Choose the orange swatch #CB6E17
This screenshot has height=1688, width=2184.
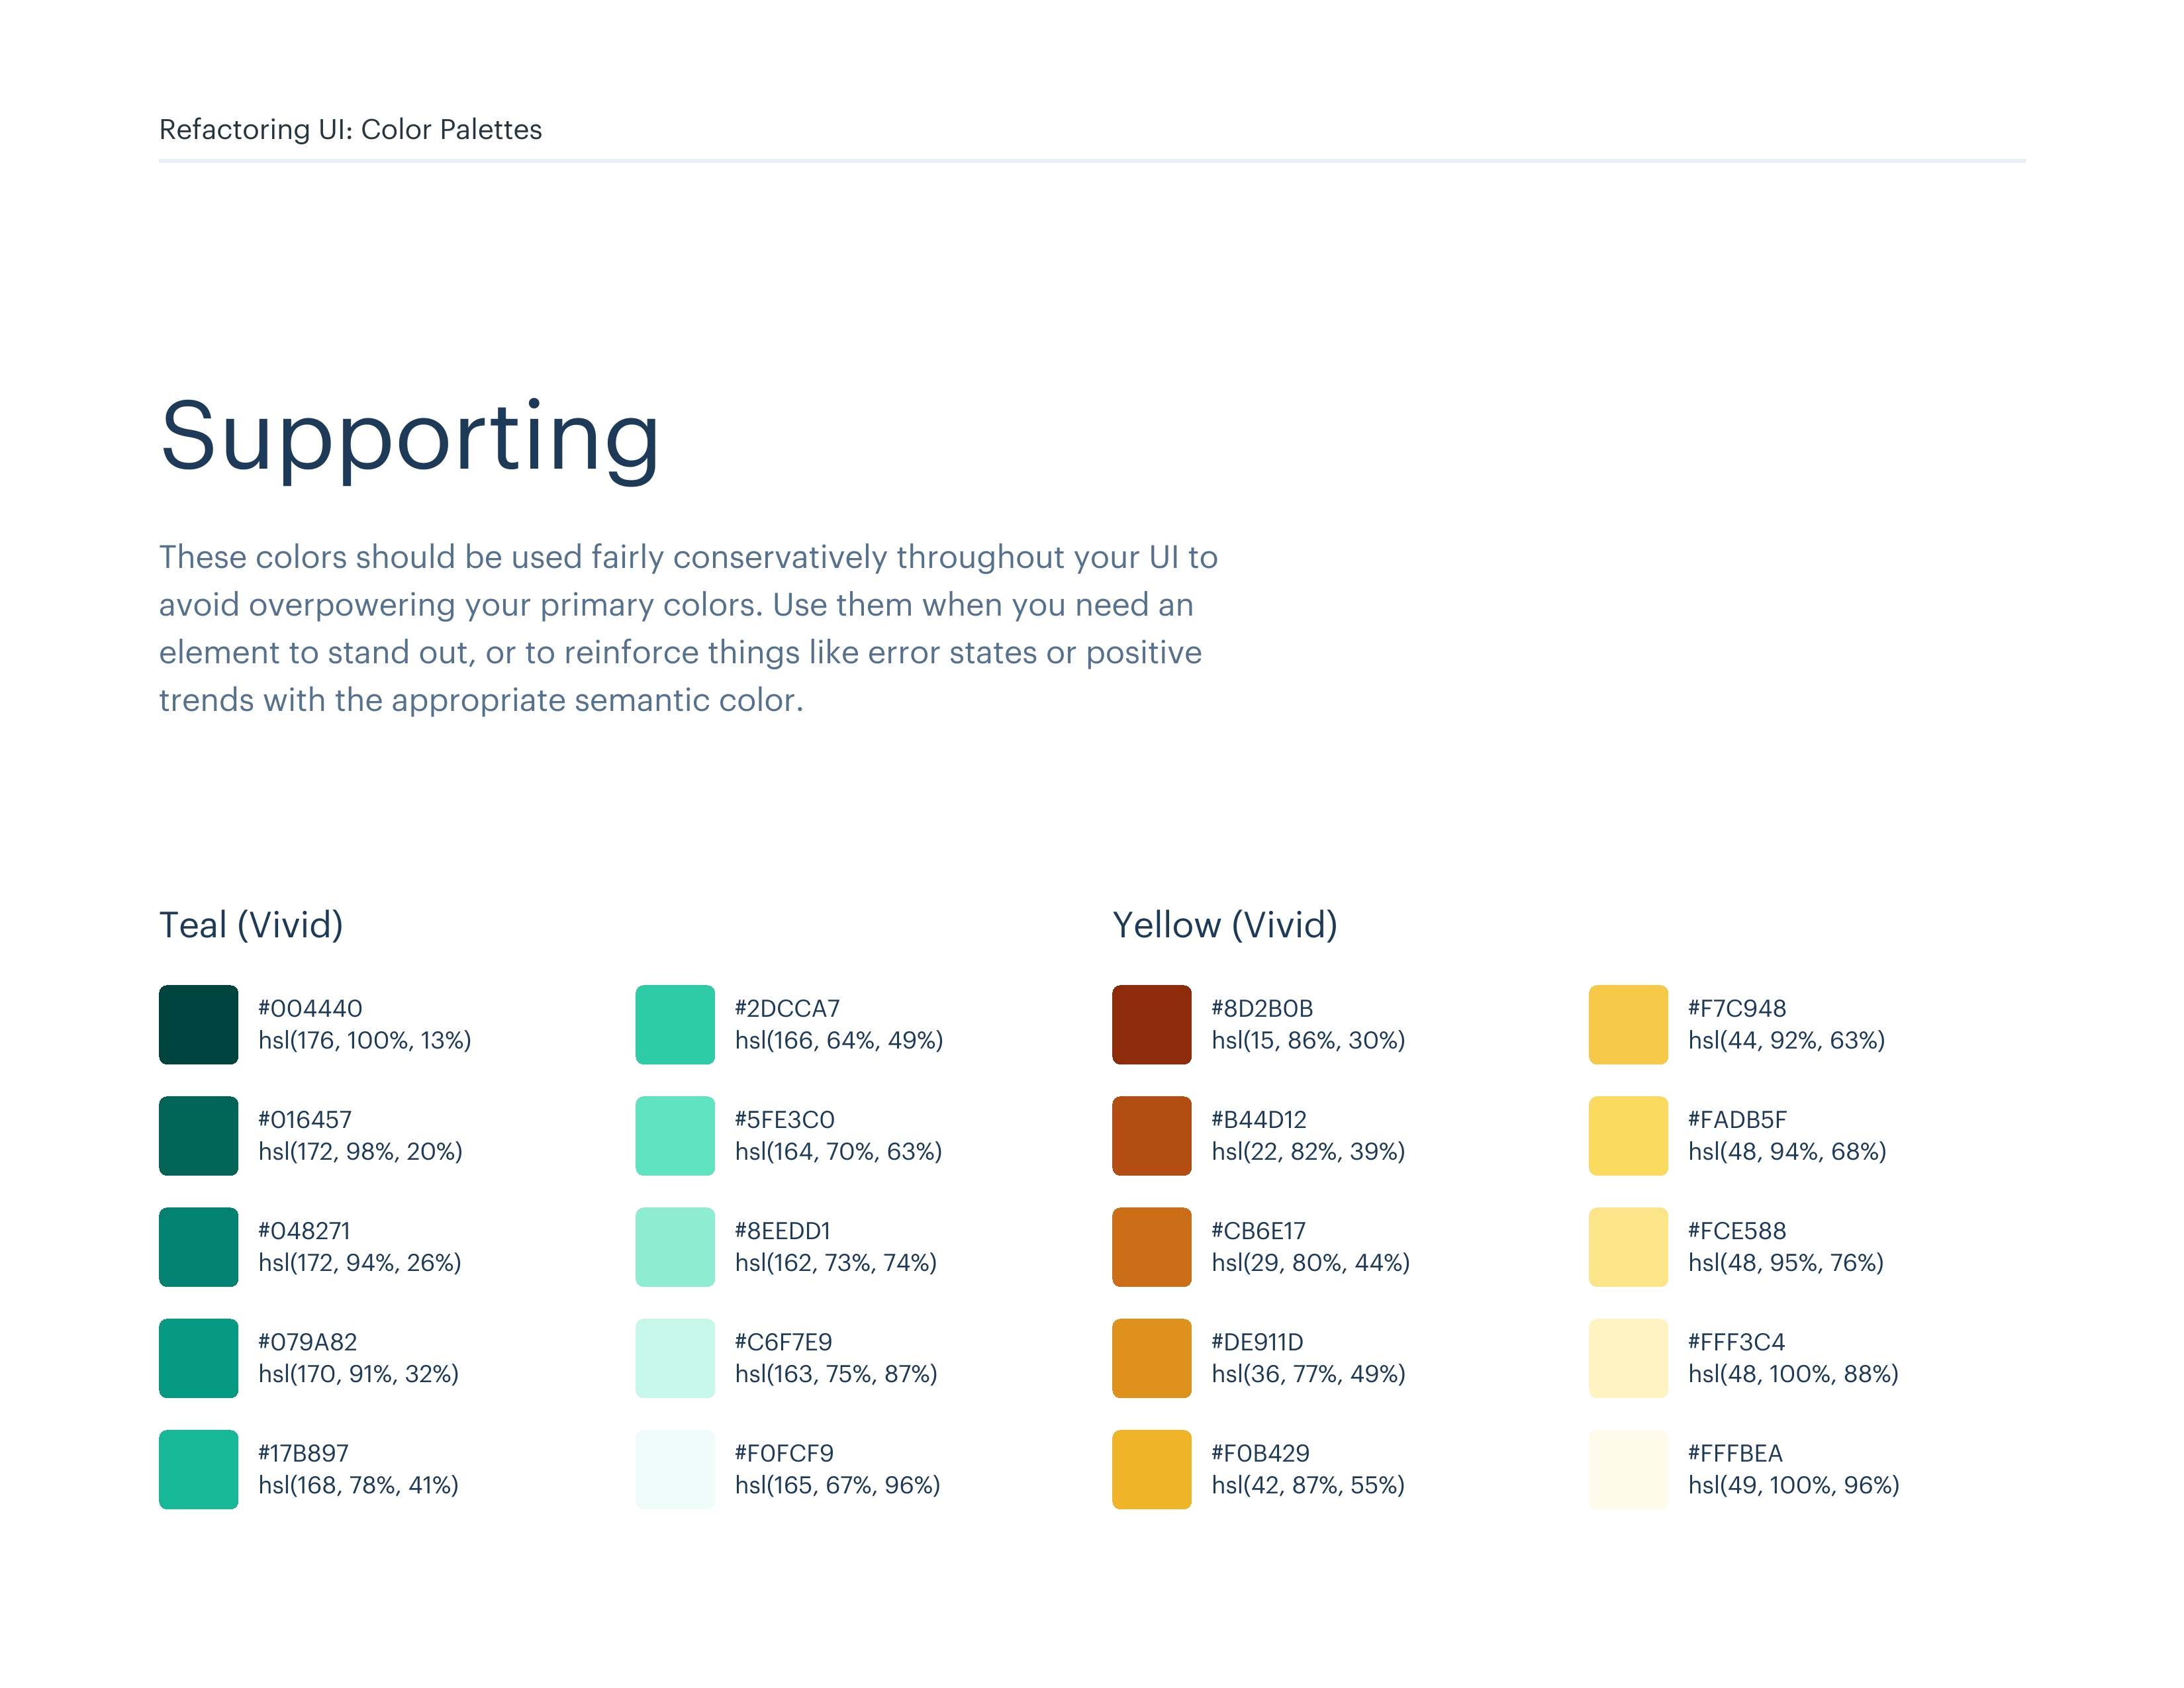pyautogui.click(x=1151, y=1246)
